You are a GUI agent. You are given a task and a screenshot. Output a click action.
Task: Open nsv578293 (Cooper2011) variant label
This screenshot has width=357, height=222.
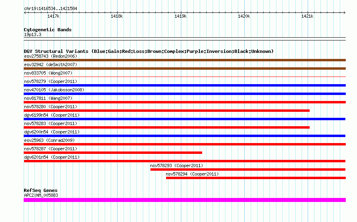pyautogui.click(x=176, y=165)
